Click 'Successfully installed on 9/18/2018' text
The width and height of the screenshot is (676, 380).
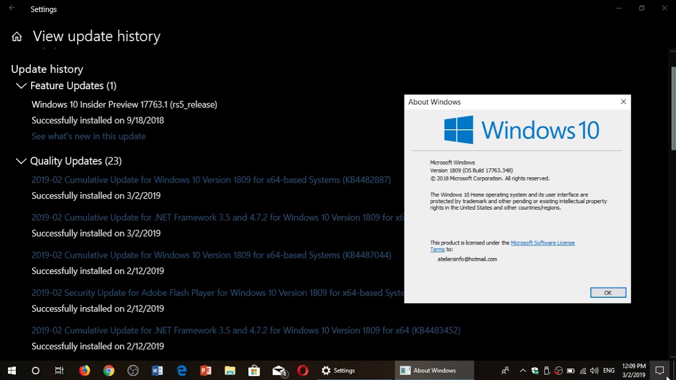coord(98,120)
